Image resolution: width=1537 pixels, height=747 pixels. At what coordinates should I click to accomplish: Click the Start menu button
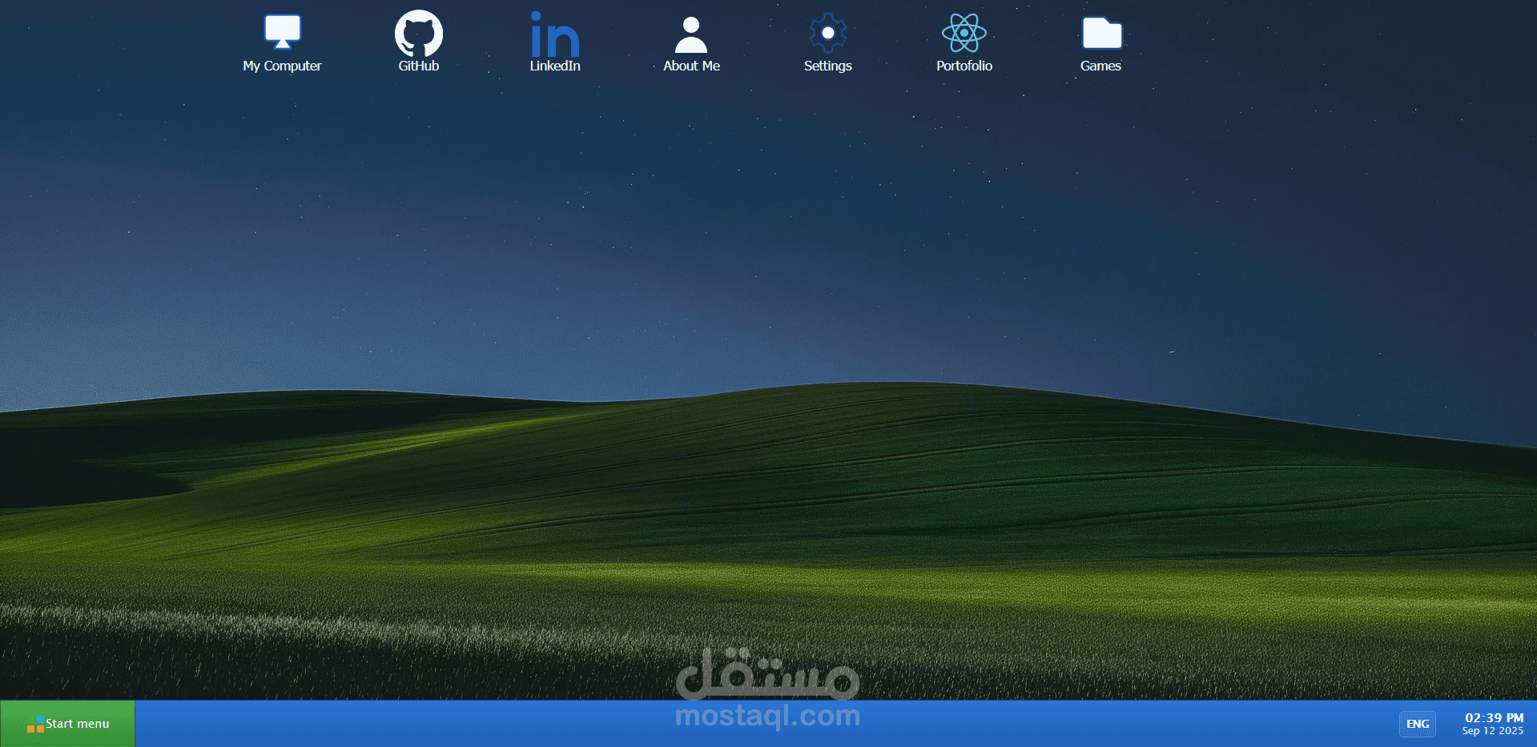click(68, 724)
